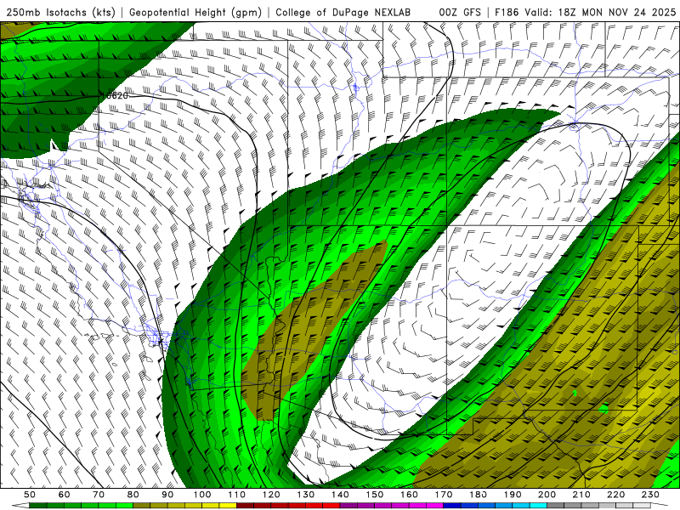Click the 110 label on the color scale
The height and width of the screenshot is (510, 680).
click(x=236, y=495)
